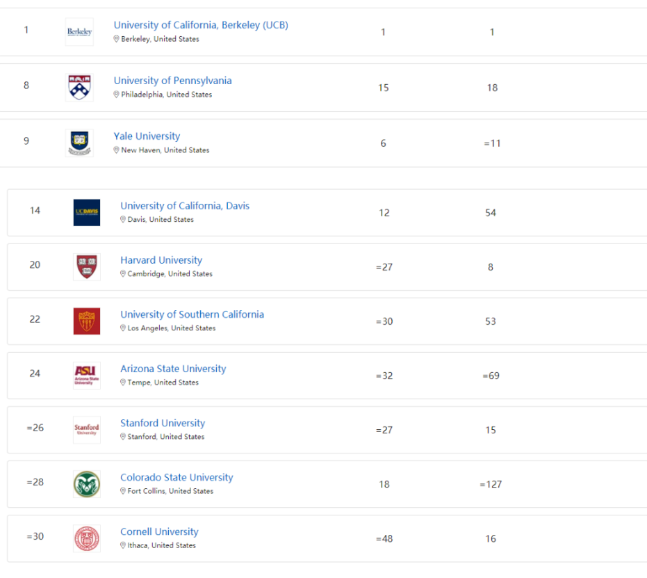Open the Stanford University link
Image resolution: width=647 pixels, height=578 pixels.
coord(163,423)
